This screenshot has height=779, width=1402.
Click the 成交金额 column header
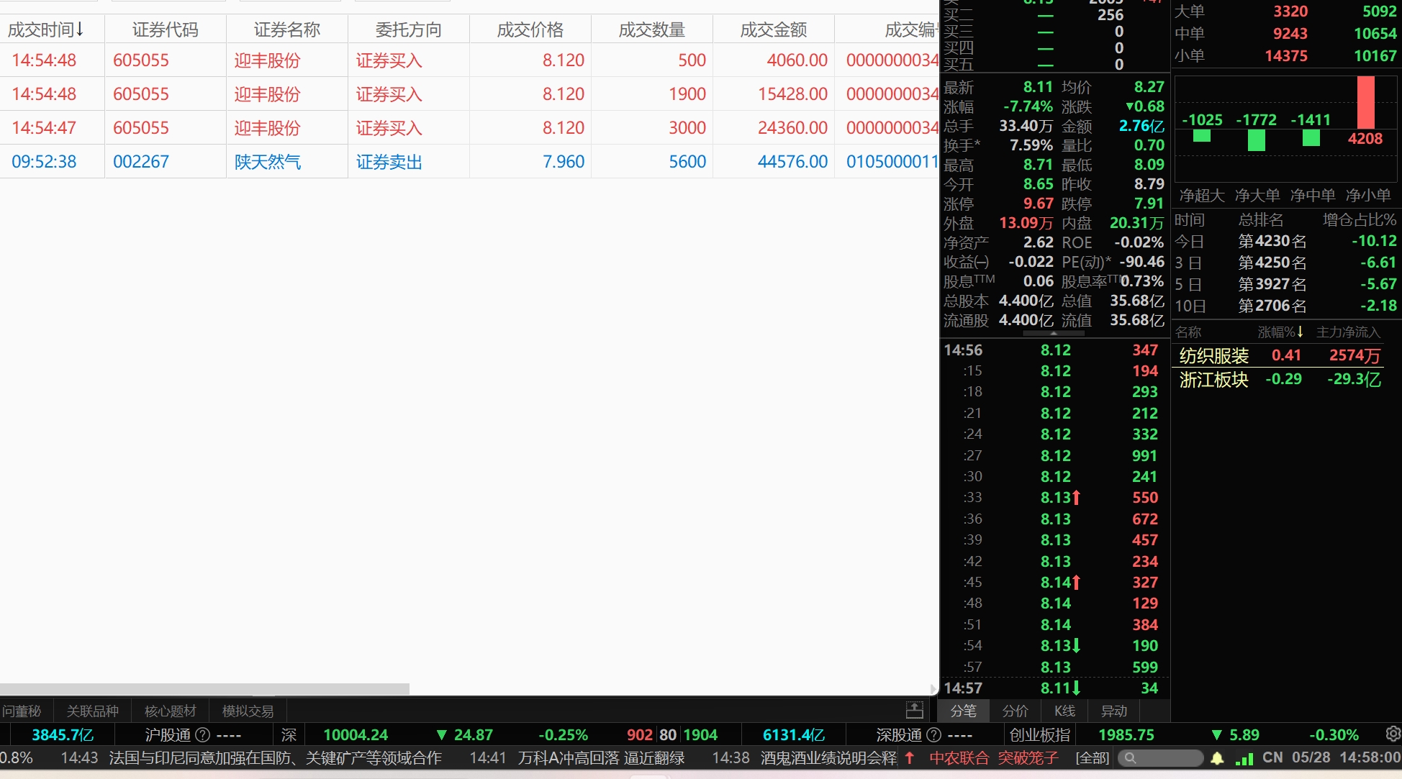(x=774, y=29)
